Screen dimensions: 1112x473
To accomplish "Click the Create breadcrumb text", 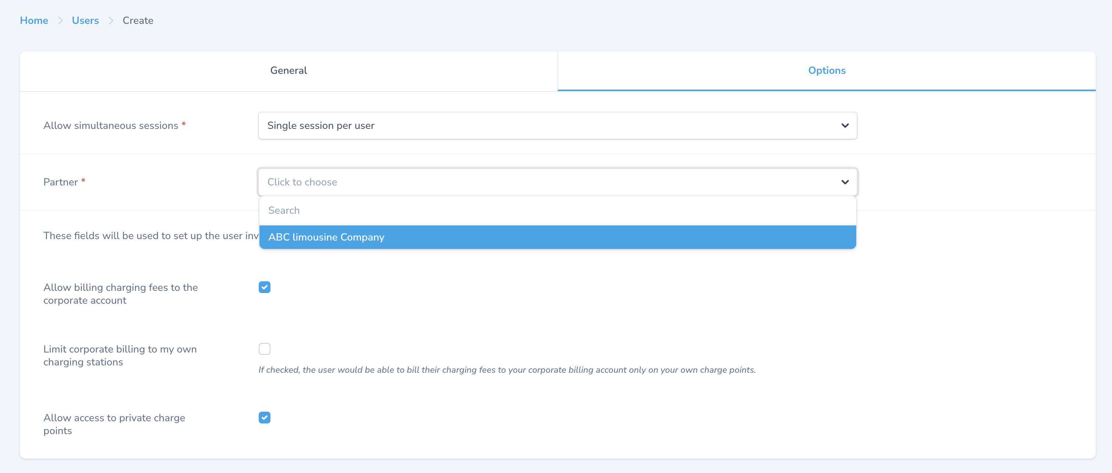I will click(x=138, y=21).
